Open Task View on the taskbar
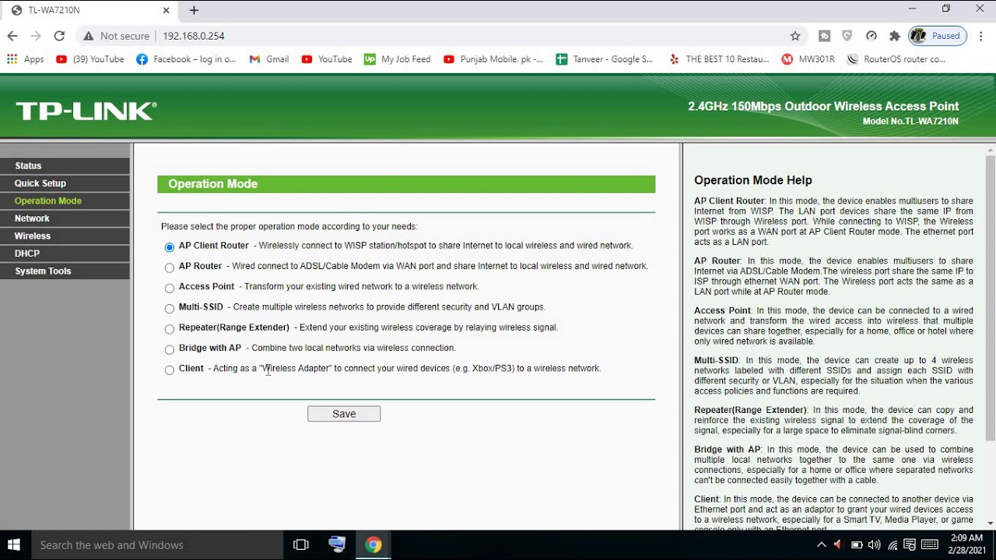The width and height of the screenshot is (996, 560). (x=301, y=545)
